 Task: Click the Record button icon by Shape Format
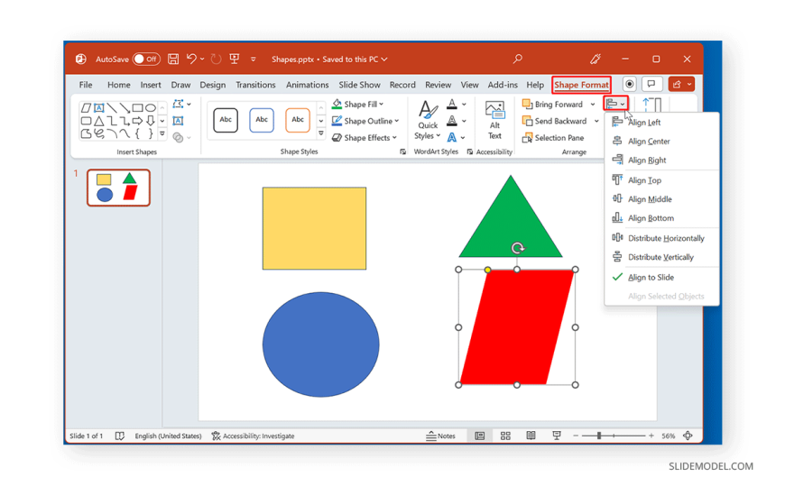(629, 84)
